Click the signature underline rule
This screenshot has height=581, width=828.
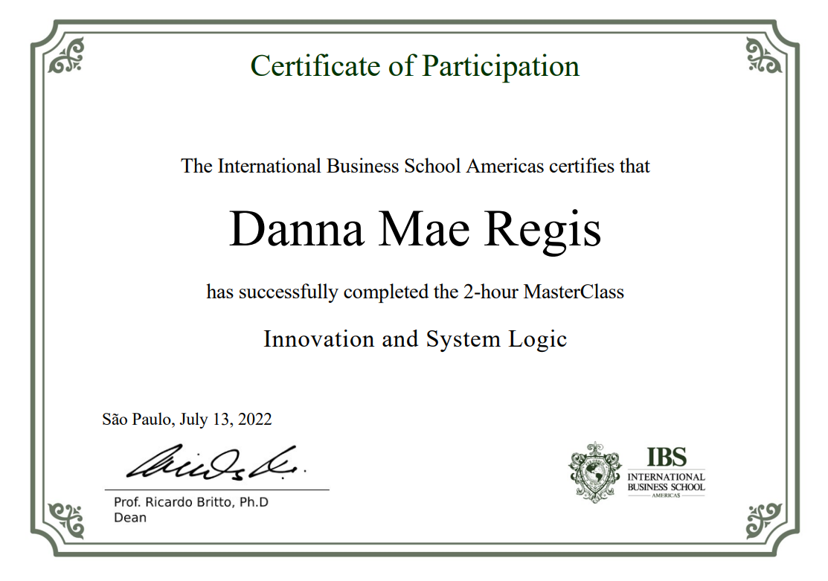216,490
